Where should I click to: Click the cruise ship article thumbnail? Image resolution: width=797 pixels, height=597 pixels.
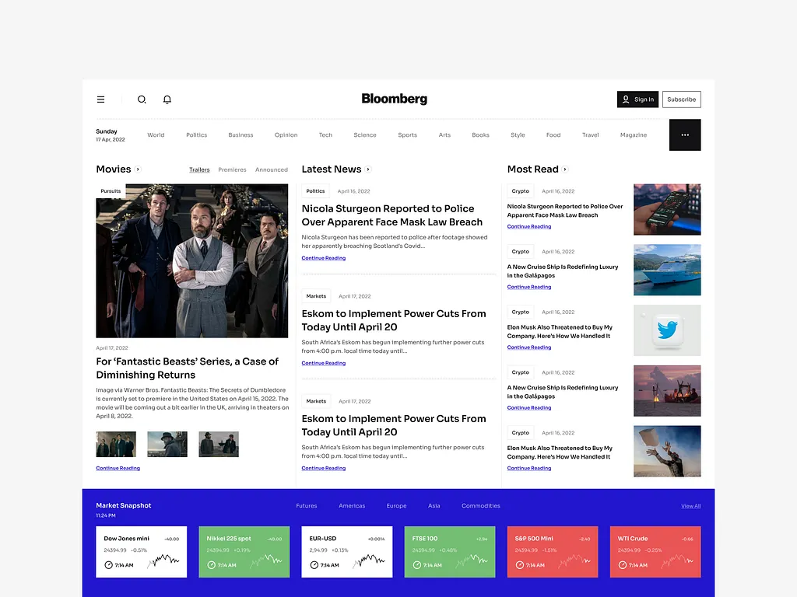click(x=667, y=270)
